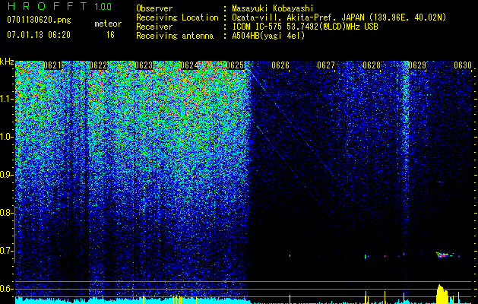Click the bright red meteor echo near 0629
This screenshot has width=478, height=304.
[x=442, y=255]
